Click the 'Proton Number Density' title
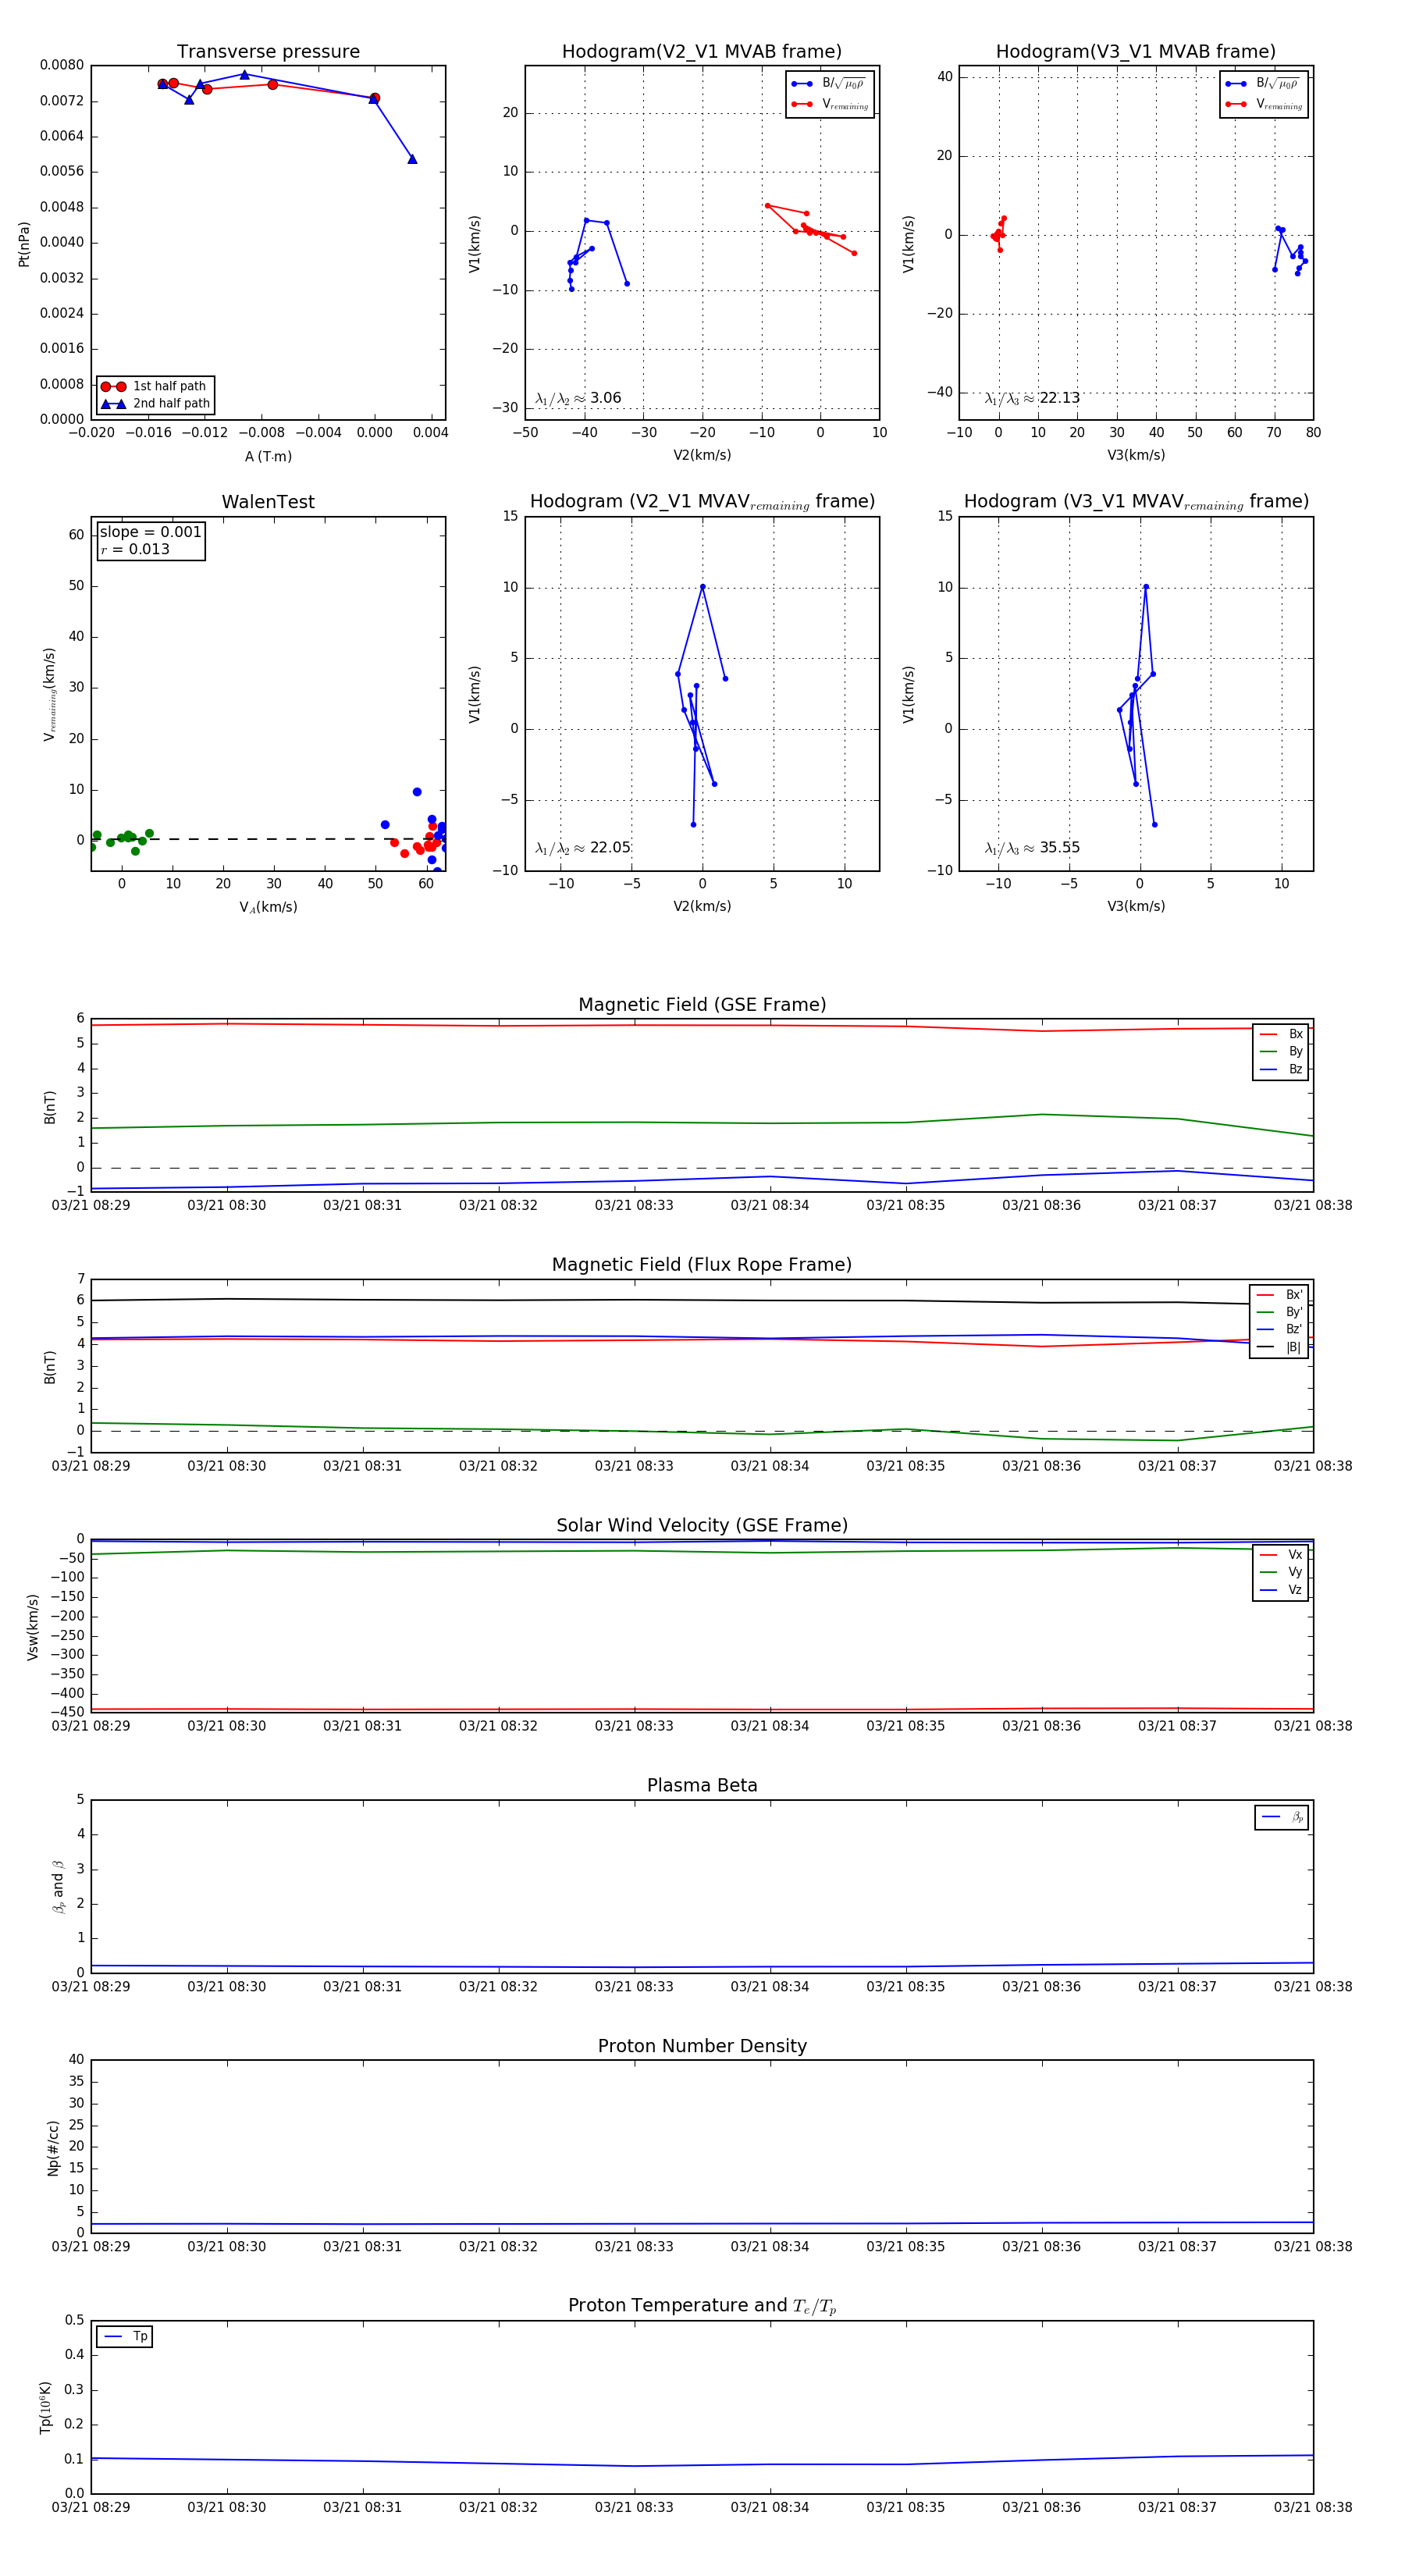The width and height of the screenshot is (1405, 2576). click(702, 2046)
